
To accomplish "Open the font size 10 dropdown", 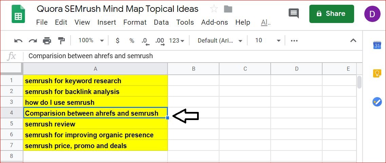I will point(268,41).
